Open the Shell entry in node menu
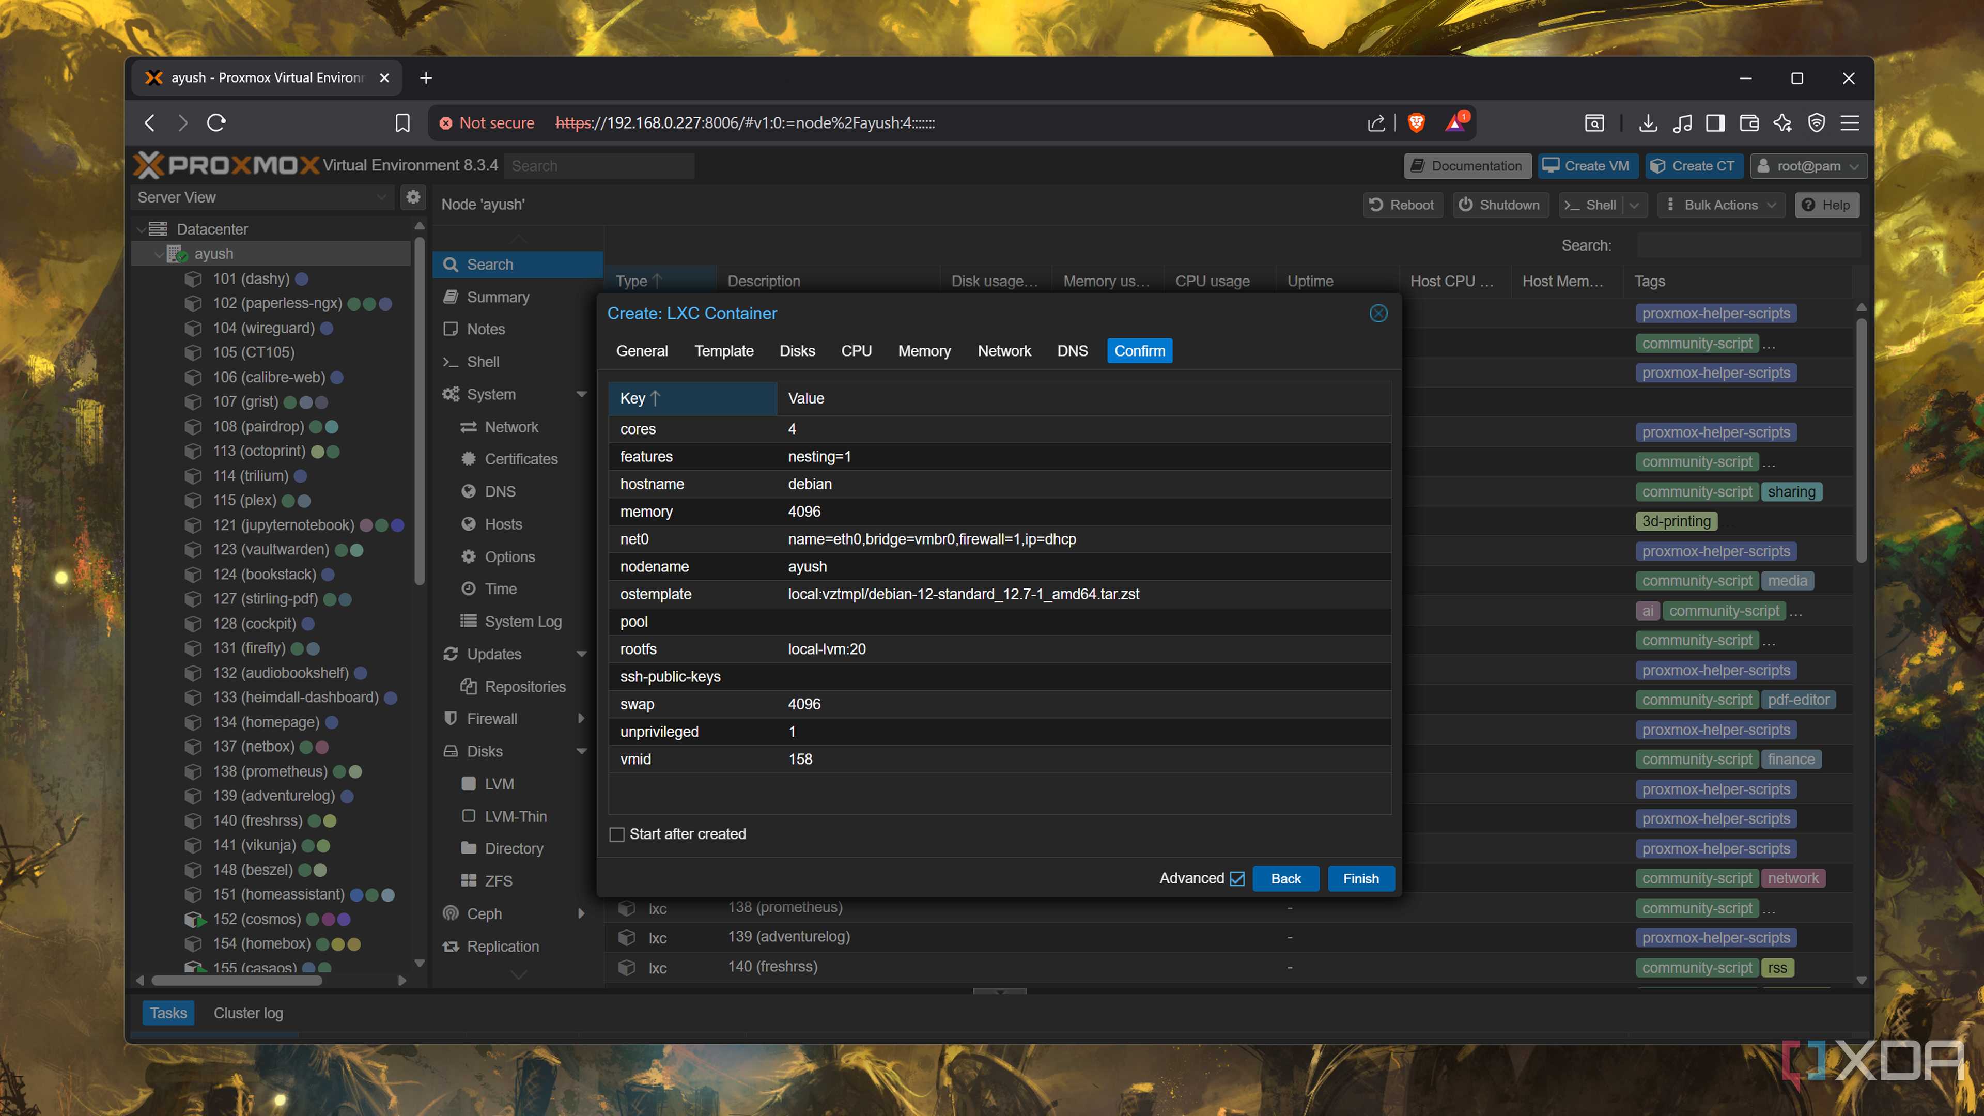 [483, 362]
